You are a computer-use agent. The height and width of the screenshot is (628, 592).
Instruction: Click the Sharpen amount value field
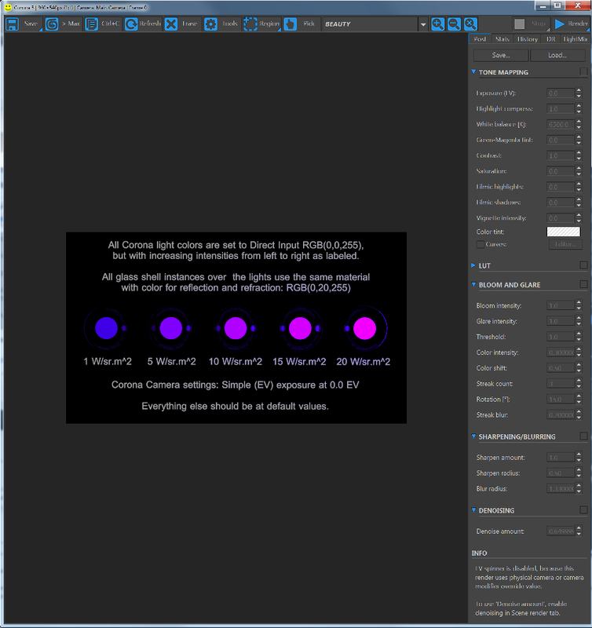point(561,458)
